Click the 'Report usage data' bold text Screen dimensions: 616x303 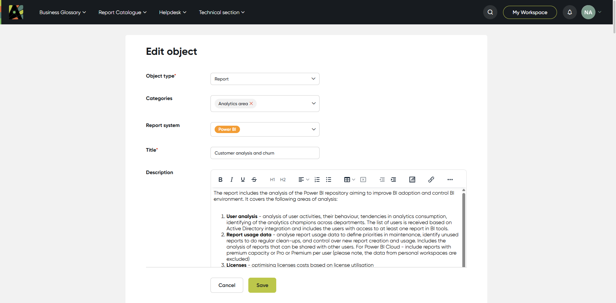click(x=249, y=235)
